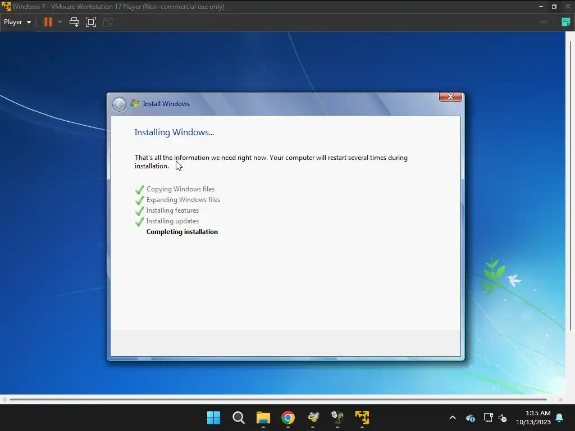The width and height of the screenshot is (575, 431).
Task: Expand the power options dropdown arrow
Action: (60, 22)
